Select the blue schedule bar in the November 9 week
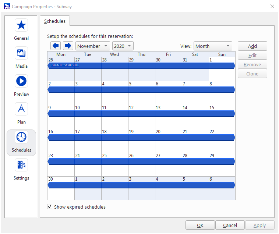This screenshot has width=279, height=234. tap(141, 114)
